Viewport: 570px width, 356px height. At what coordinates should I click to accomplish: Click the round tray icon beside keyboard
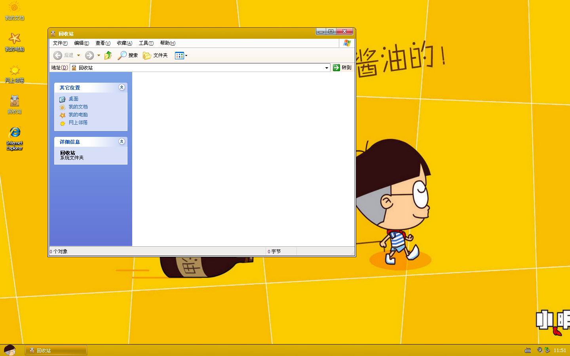pyautogui.click(x=539, y=350)
